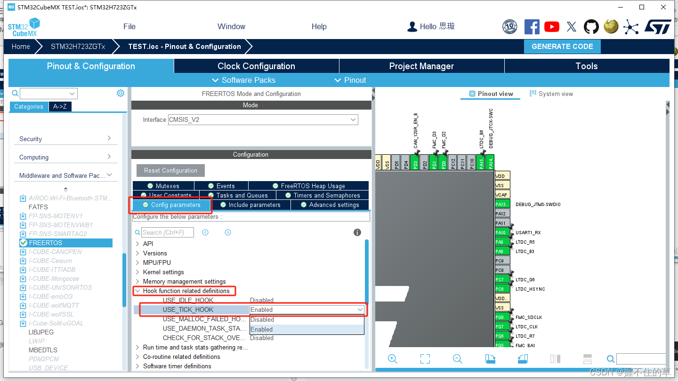Open the X (Twitter) icon link
This screenshot has width=678, height=381.
click(x=572, y=27)
